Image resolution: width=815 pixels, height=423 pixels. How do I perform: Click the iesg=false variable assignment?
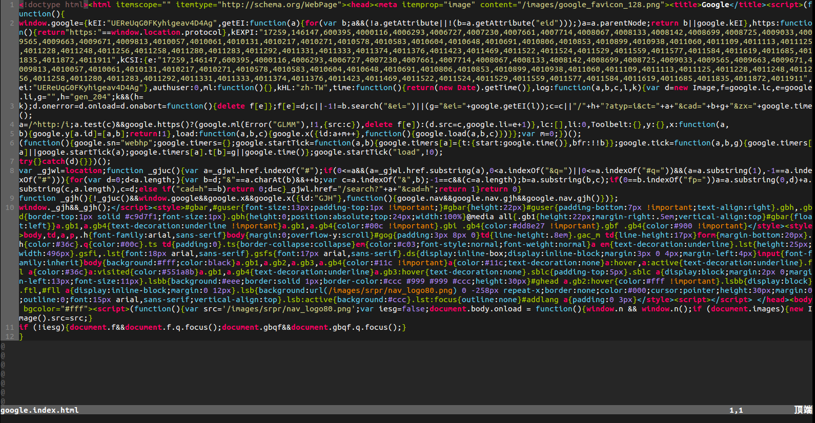pos(402,309)
